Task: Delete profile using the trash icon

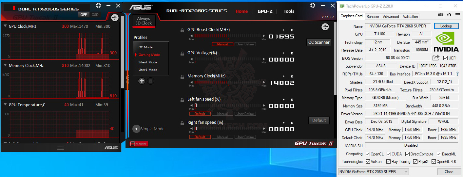Action: (150, 81)
